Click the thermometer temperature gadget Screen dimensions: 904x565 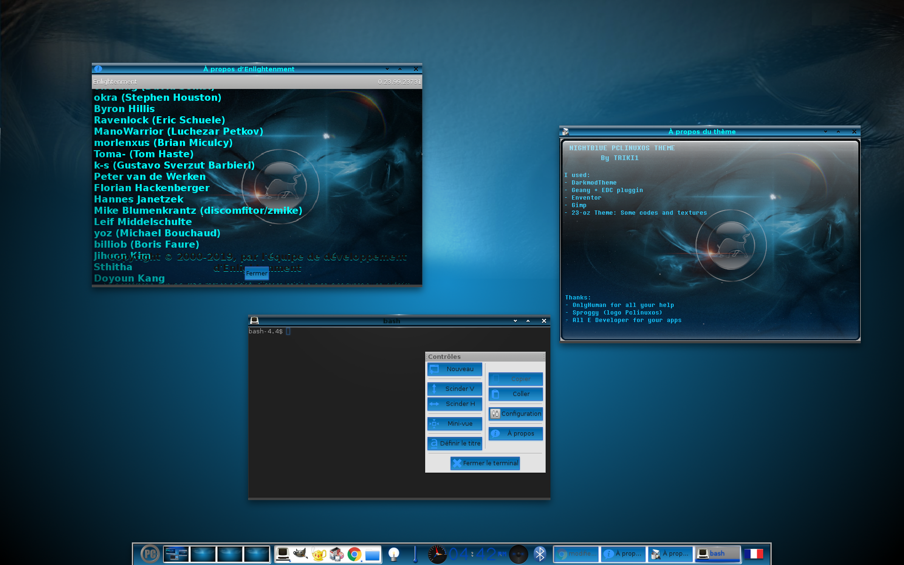[415, 554]
